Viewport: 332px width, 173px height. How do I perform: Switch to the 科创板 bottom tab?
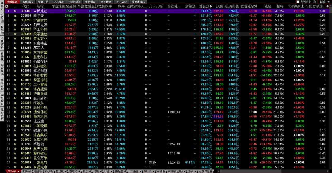click(x=49, y=171)
